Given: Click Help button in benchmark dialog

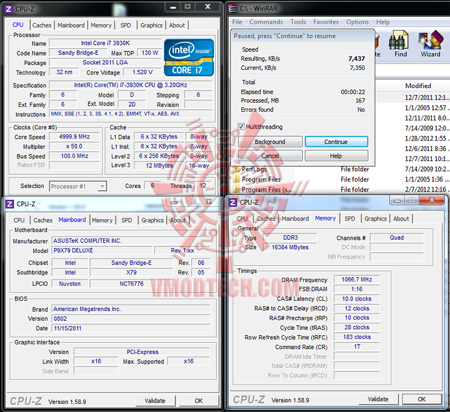Looking at the screenshot, I should [x=336, y=155].
